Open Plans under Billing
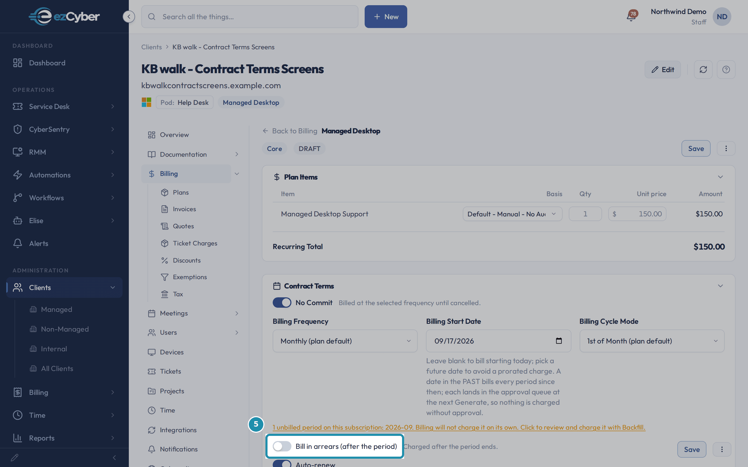The width and height of the screenshot is (748, 467). tap(181, 193)
